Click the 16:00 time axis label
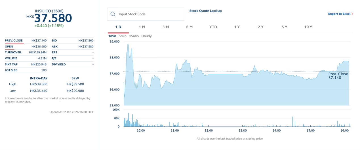 [x=345, y=131]
